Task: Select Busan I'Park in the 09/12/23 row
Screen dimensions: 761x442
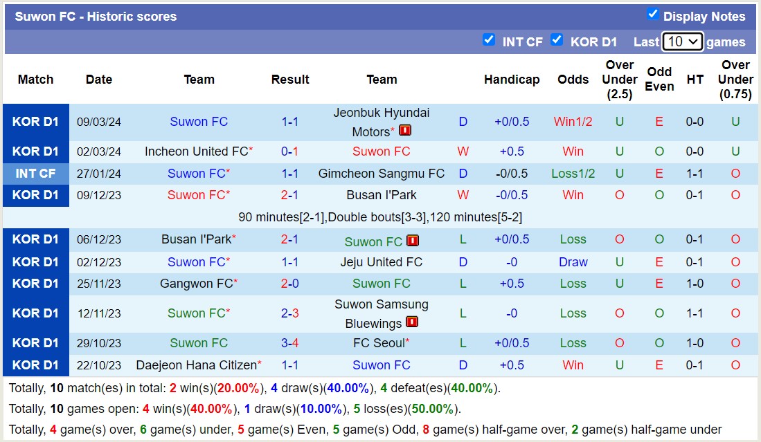Action: pos(382,195)
